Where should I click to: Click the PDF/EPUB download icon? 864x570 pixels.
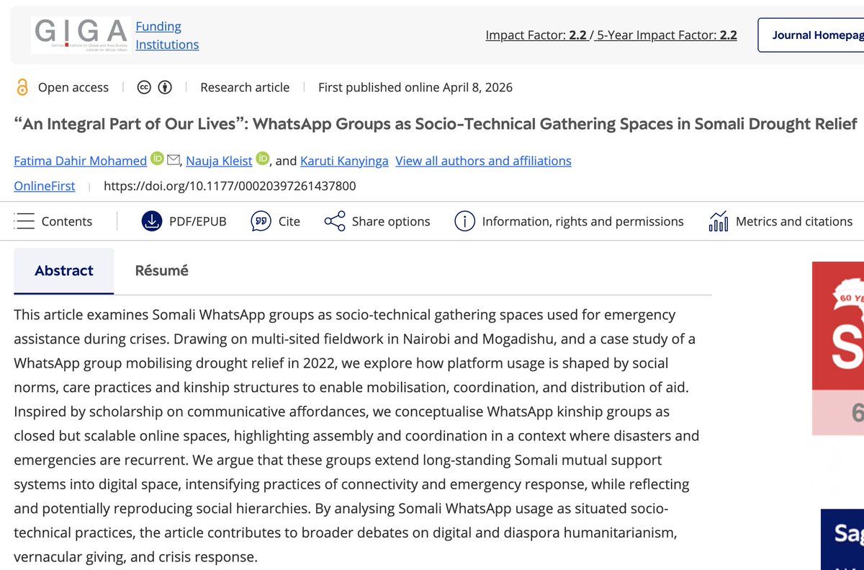151,221
